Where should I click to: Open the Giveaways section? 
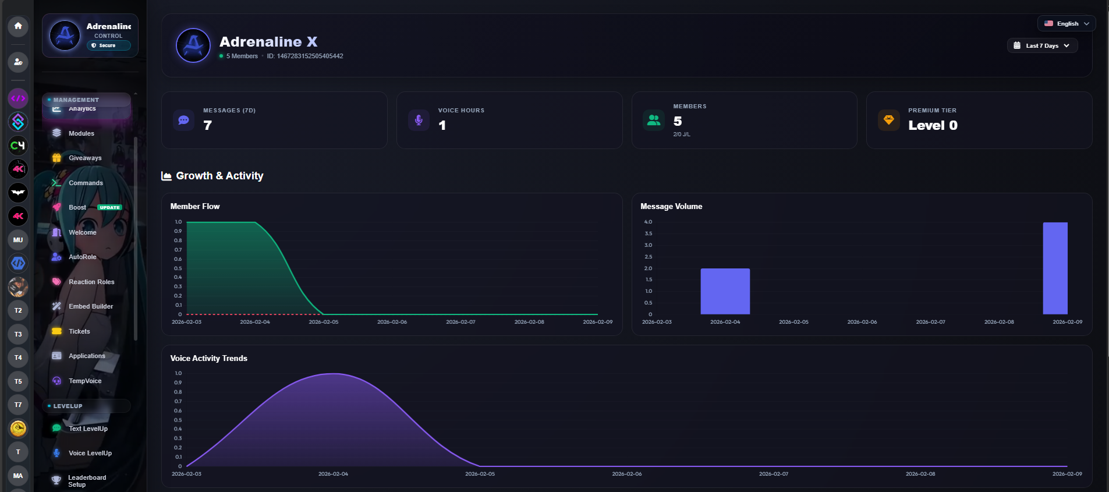[84, 158]
